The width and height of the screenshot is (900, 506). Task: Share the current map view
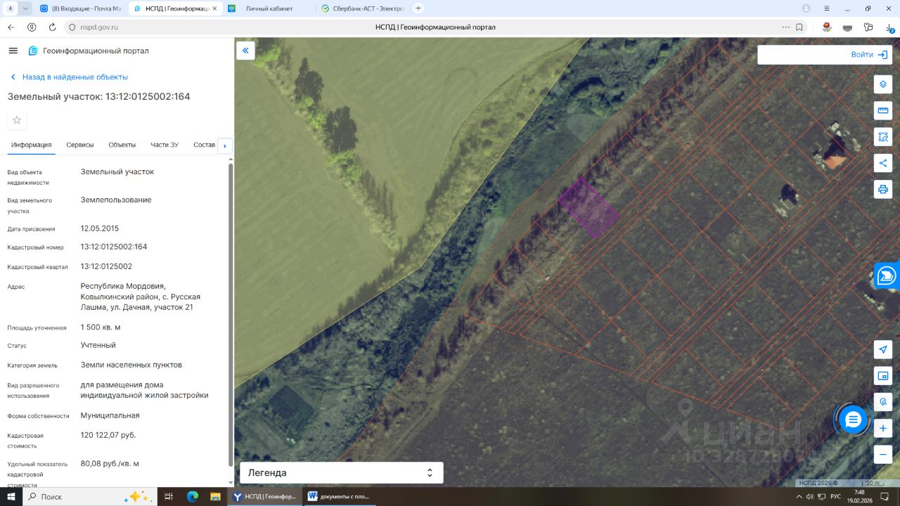pos(883,163)
